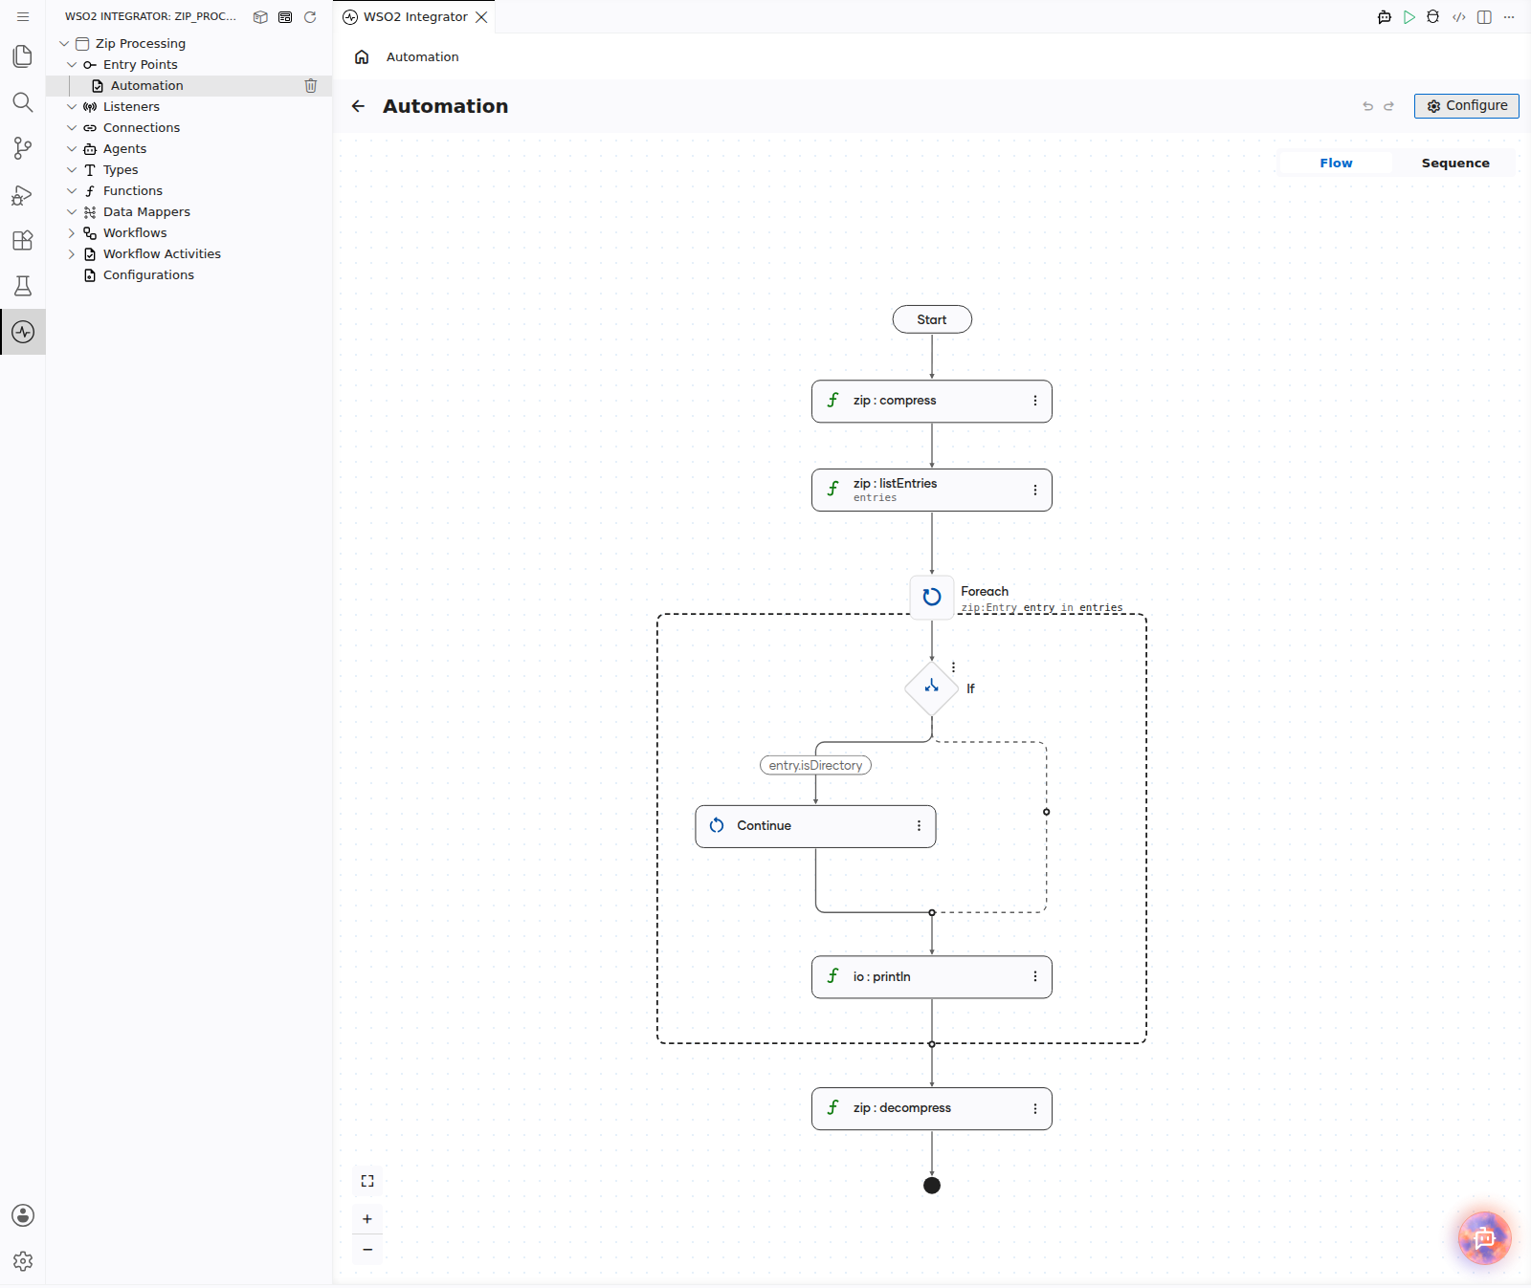Open the Accounts icon
This screenshot has width=1531, height=1288.
[23, 1215]
